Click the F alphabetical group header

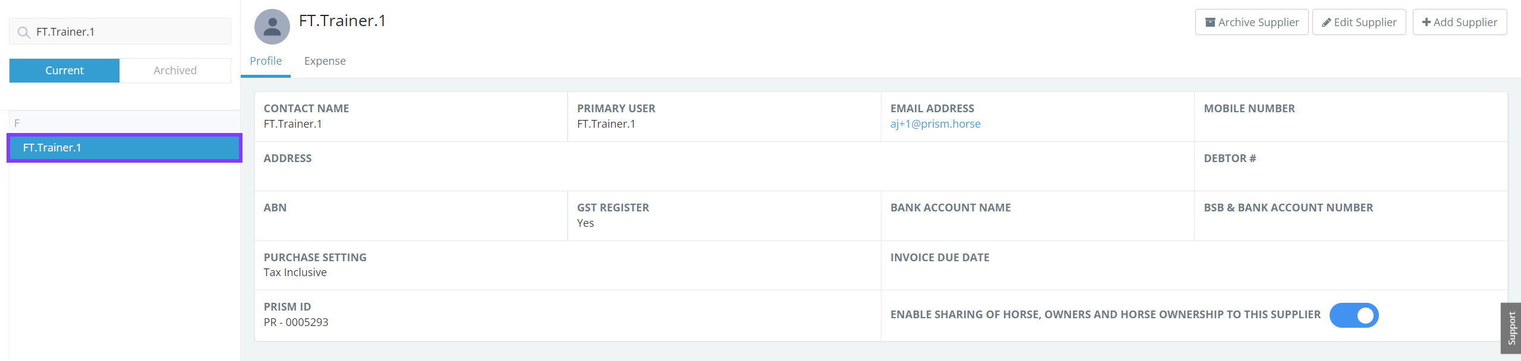(17, 123)
